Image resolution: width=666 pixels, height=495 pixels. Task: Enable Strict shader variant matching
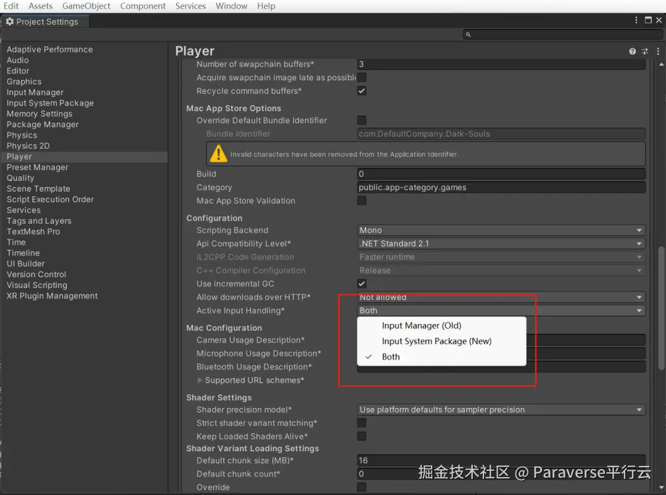(361, 423)
